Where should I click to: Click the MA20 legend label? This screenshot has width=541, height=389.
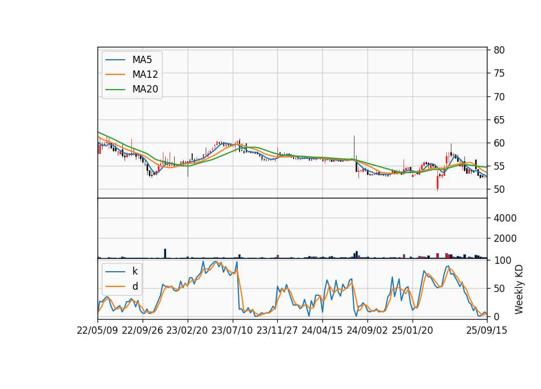(x=145, y=89)
